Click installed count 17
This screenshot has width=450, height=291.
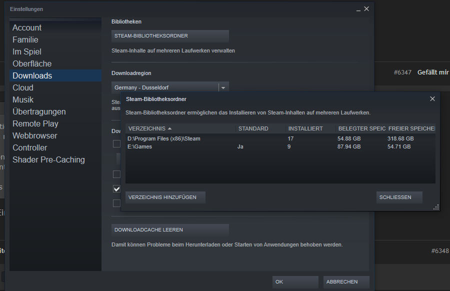[x=290, y=138]
